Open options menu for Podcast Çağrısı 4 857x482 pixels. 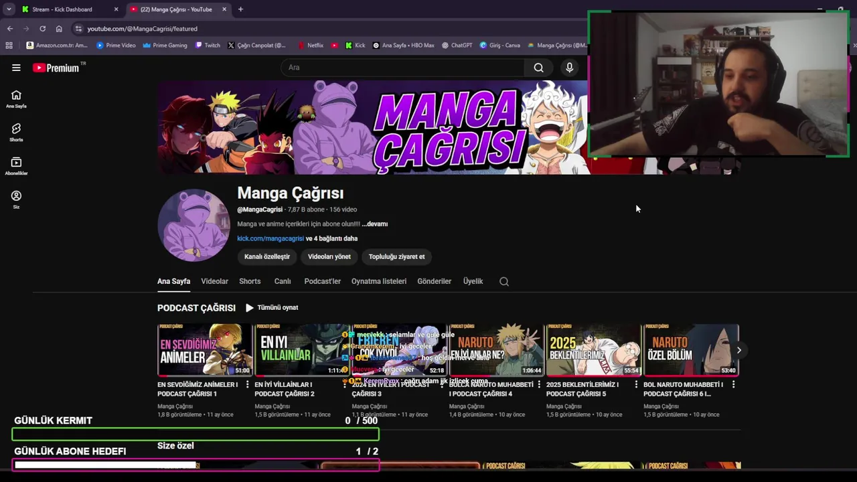tap(539, 385)
